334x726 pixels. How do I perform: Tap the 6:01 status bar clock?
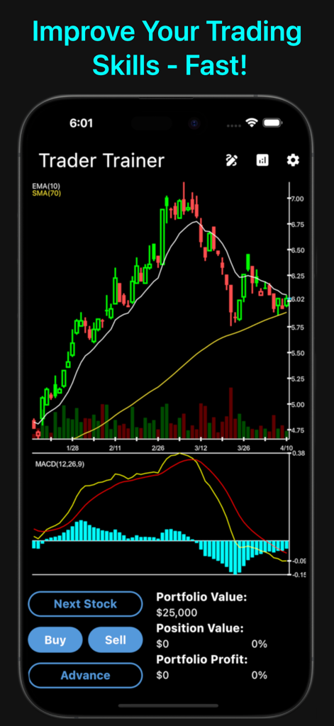tap(81, 123)
